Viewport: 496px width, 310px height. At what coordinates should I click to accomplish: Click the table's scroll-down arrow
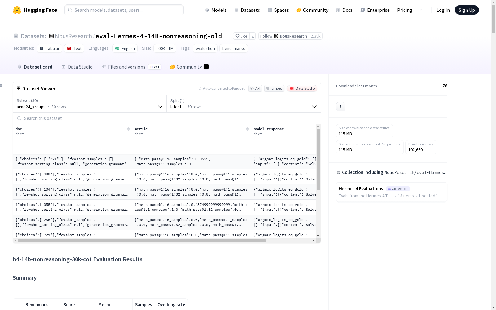point(318,236)
